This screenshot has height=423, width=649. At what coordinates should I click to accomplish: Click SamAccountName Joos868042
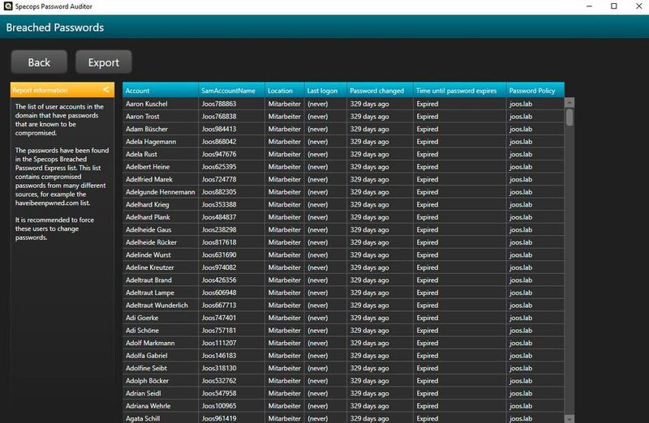219,142
